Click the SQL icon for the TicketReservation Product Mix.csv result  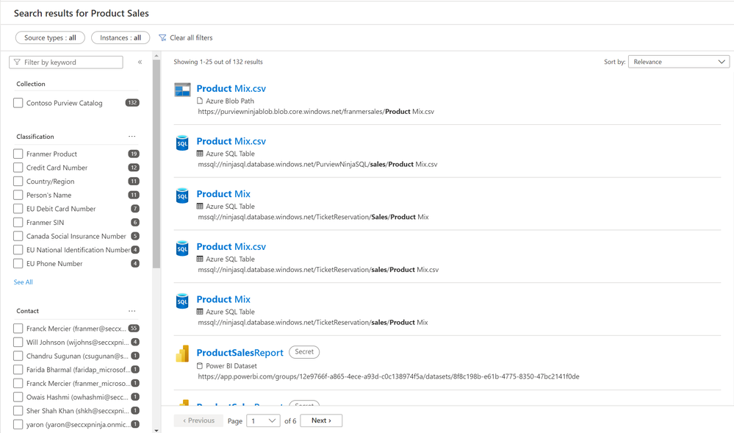tap(182, 248)
